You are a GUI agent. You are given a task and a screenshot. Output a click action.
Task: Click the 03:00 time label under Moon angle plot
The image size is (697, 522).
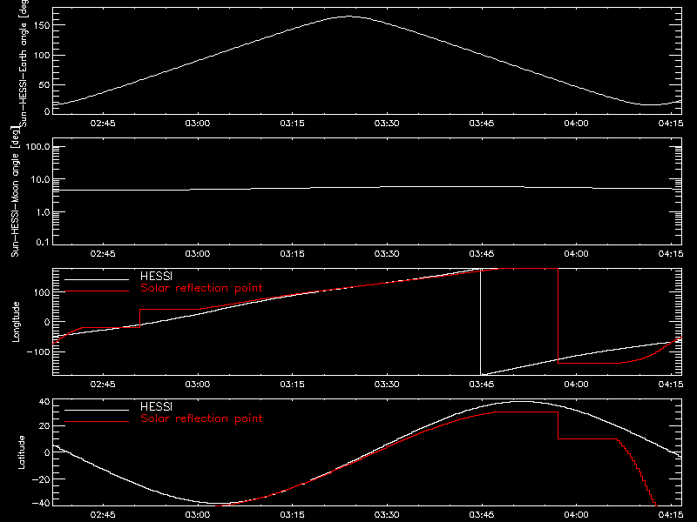click(x=198, y=254)
